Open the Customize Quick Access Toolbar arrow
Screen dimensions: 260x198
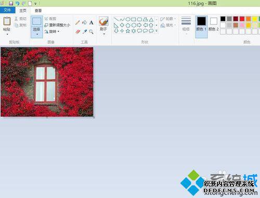pos(35,4)
